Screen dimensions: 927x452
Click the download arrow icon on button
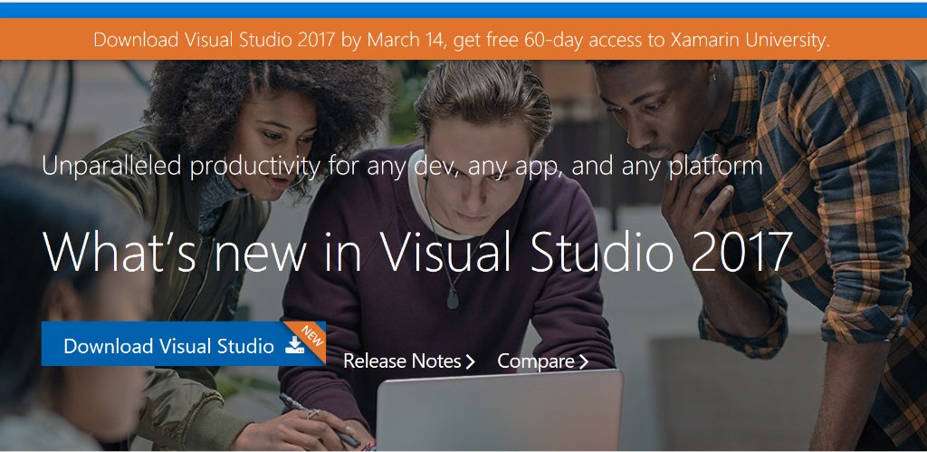294,345
